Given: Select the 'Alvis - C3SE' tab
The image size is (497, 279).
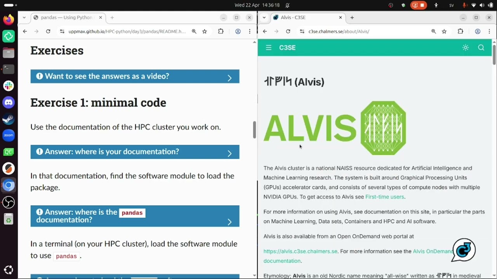Looking at the screenshot, I should [x=308, y=17].
